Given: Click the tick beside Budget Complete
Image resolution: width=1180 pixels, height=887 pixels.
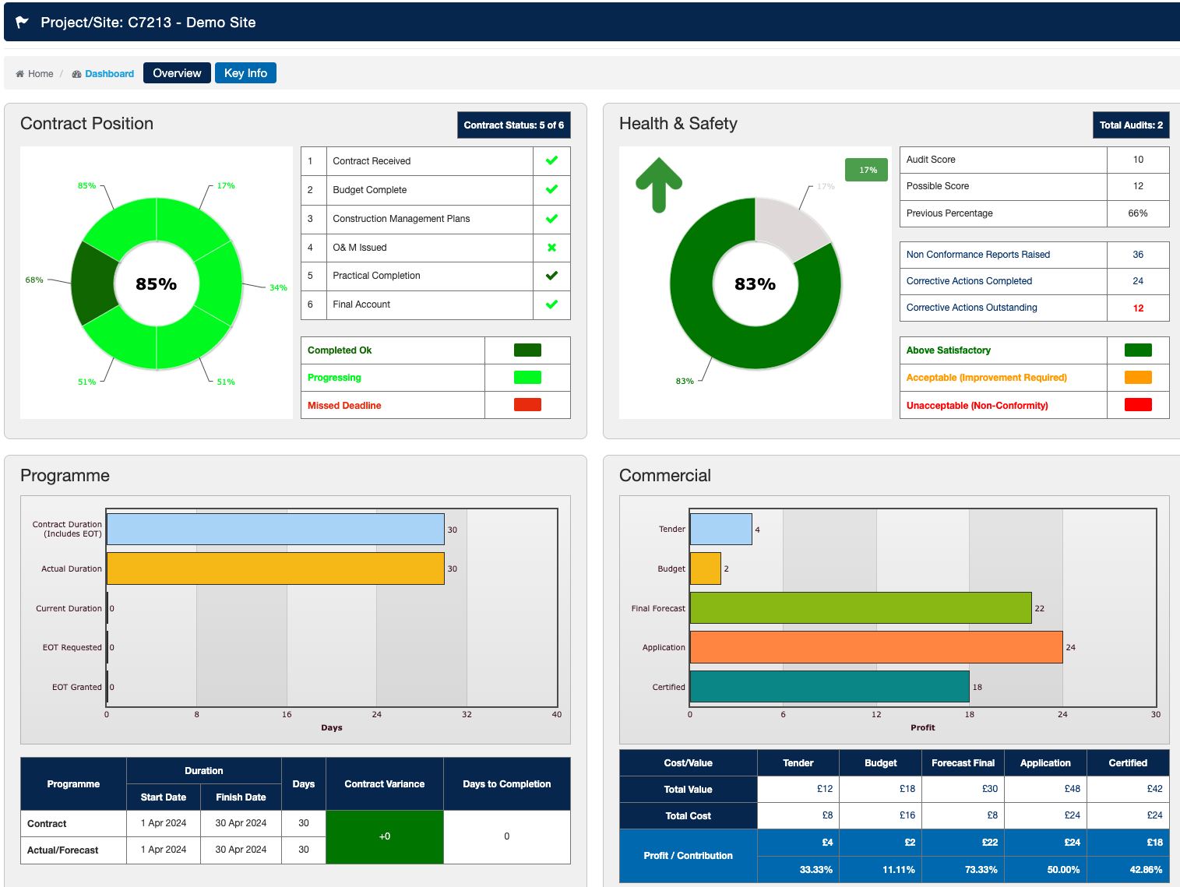Looking at the screenshot, I should coord(551,190).
